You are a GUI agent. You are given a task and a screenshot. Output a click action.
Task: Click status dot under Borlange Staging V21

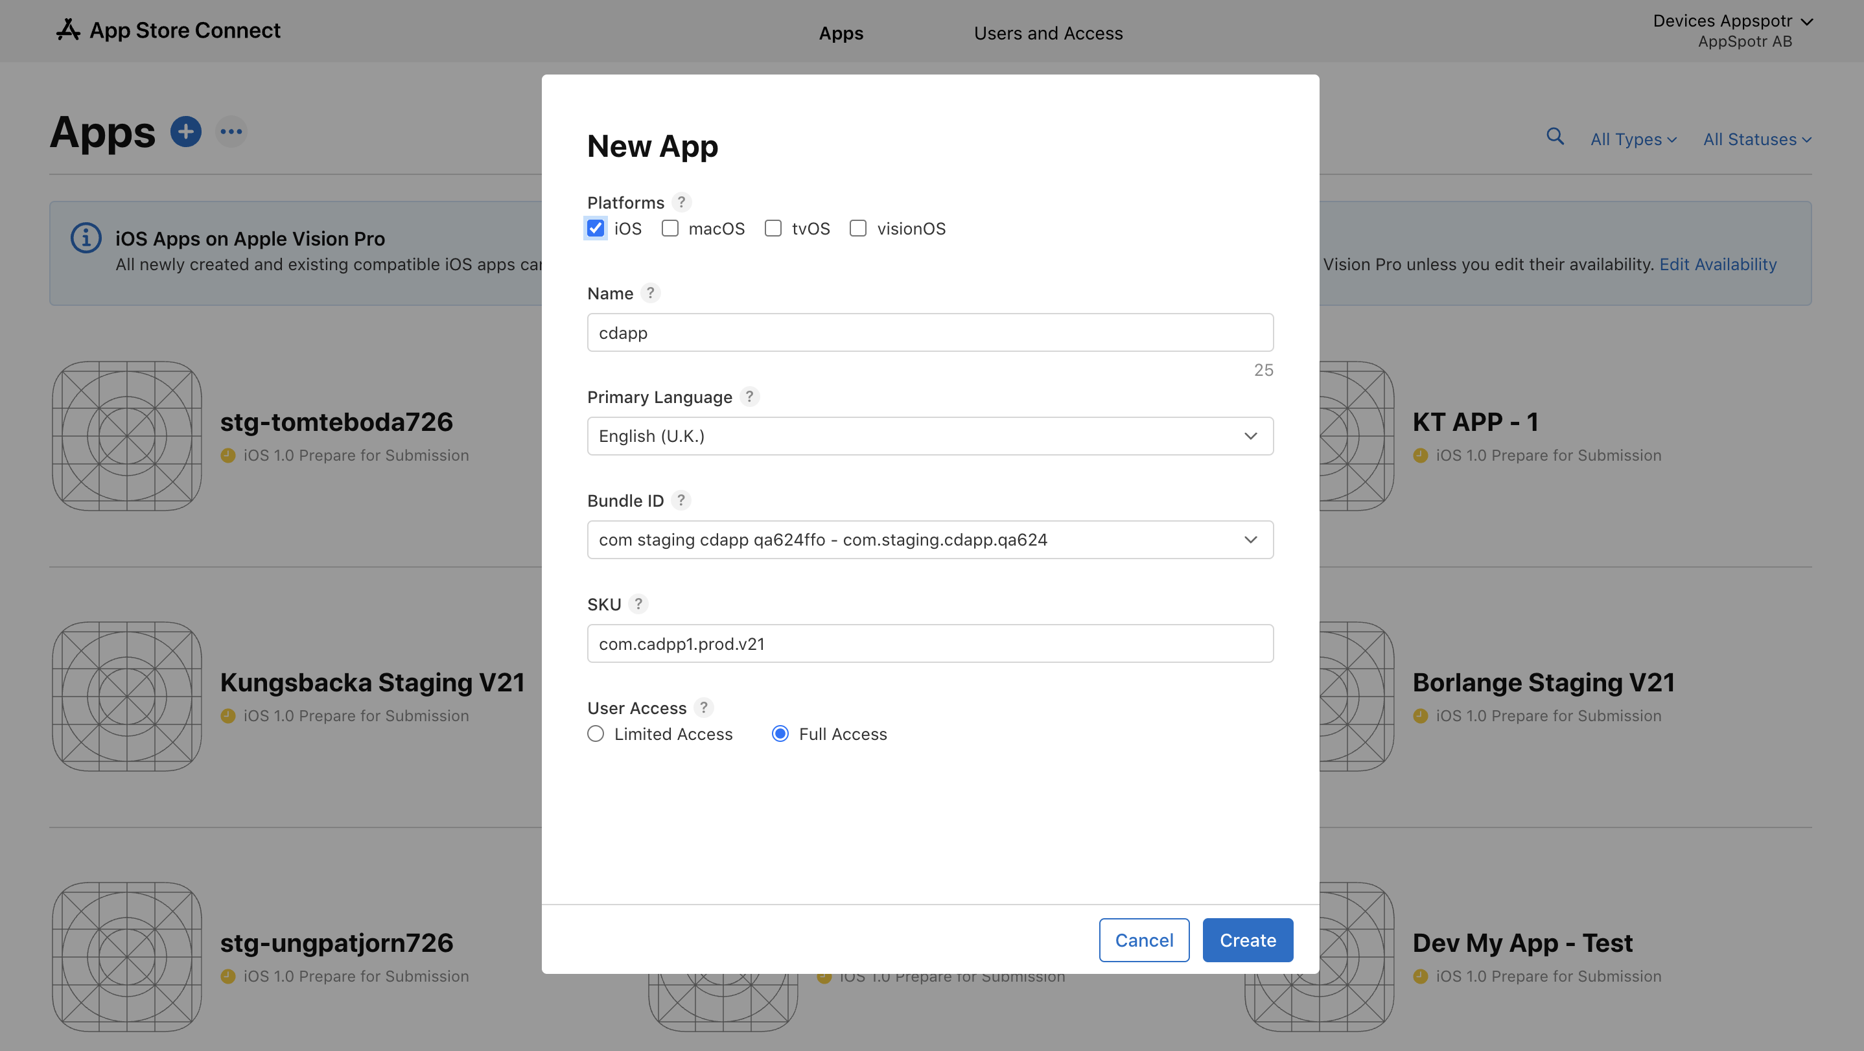point(1421,716)
